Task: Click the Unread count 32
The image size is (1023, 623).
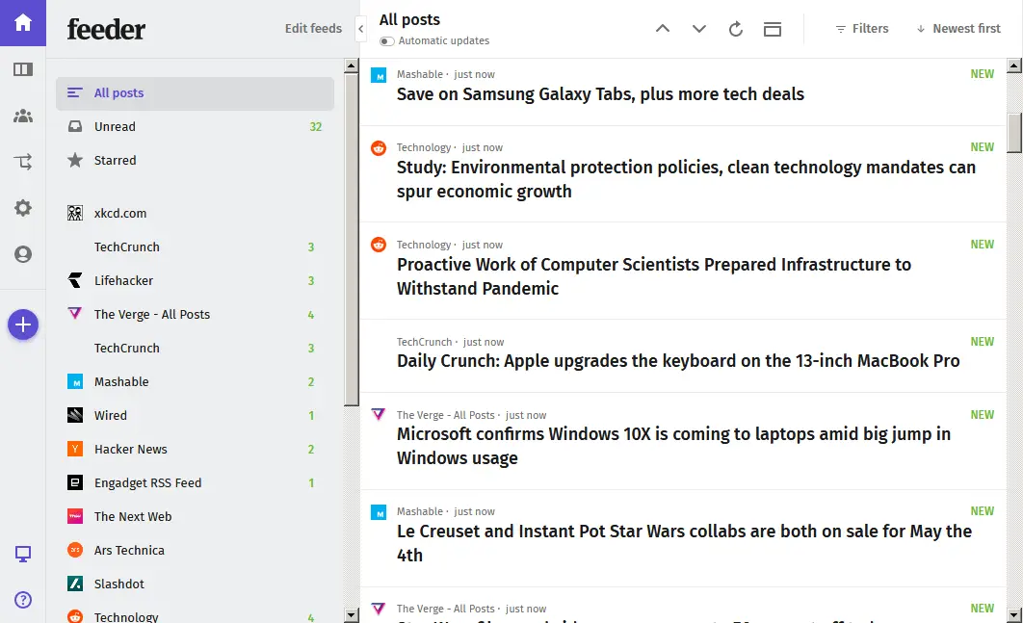Action: (x=316, y=126)
